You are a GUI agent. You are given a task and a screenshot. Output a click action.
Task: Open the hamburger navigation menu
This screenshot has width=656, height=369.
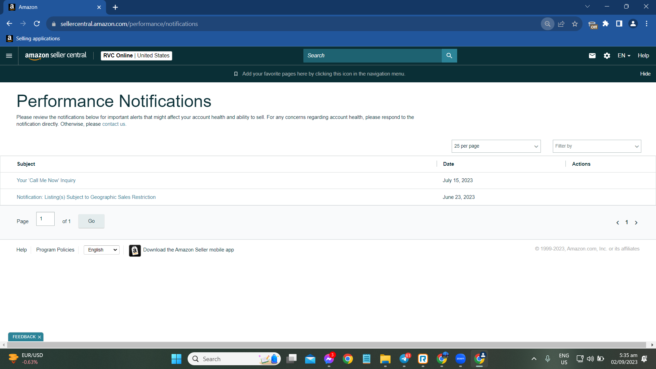[x=9, y=56]
